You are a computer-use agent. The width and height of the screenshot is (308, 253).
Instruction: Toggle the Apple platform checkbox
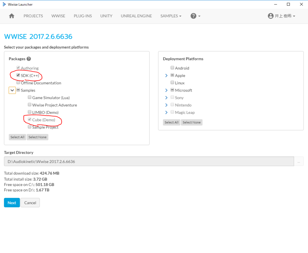coord(172,75)
